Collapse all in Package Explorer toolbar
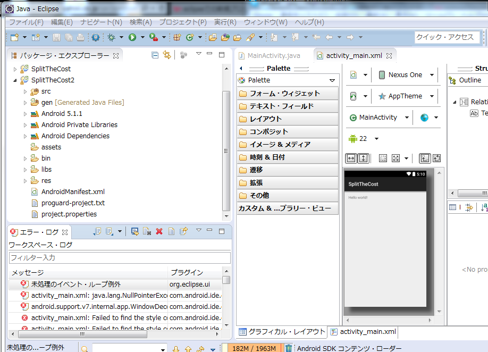 pos(155,55)
